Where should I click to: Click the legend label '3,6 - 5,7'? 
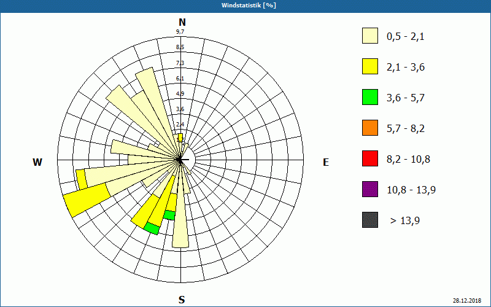click(x=406, y=98)
